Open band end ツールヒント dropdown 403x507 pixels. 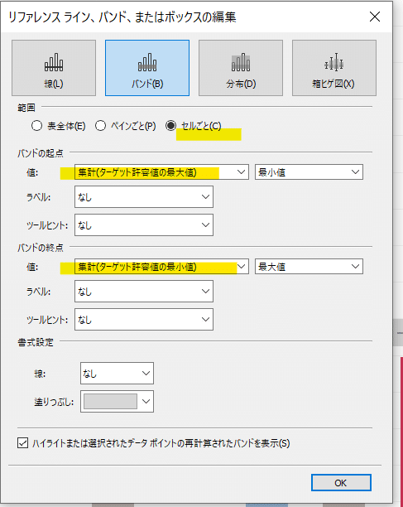(144, 319)
